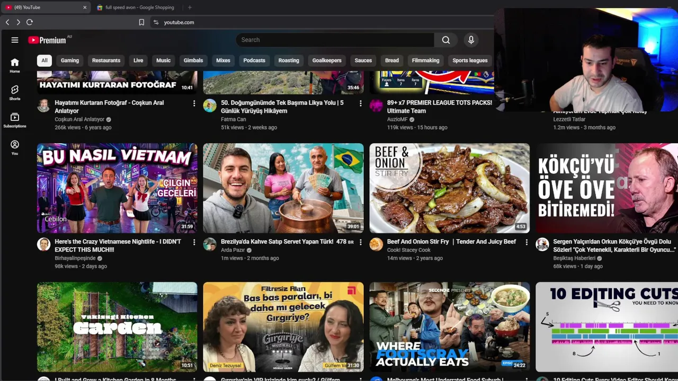This screenshot has height=381, width=678.
Task: Open the YouTube hamburger guide menu
Action: pos(15,40)
